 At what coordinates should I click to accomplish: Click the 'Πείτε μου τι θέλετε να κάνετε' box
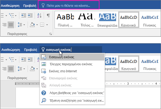pos(69,5)
